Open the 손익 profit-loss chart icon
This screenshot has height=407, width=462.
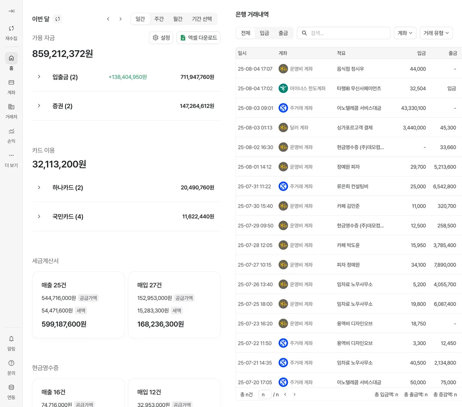tap(11, 131)
